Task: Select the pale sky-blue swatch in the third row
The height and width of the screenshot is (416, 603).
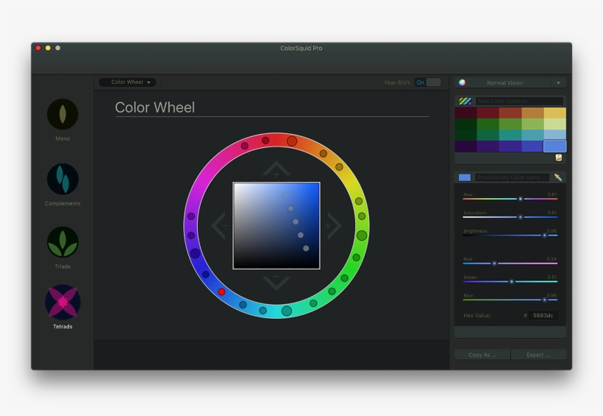Action: 555,135
